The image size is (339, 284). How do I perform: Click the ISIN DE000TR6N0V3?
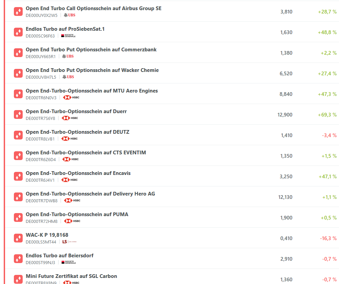(x=41, y=98)
